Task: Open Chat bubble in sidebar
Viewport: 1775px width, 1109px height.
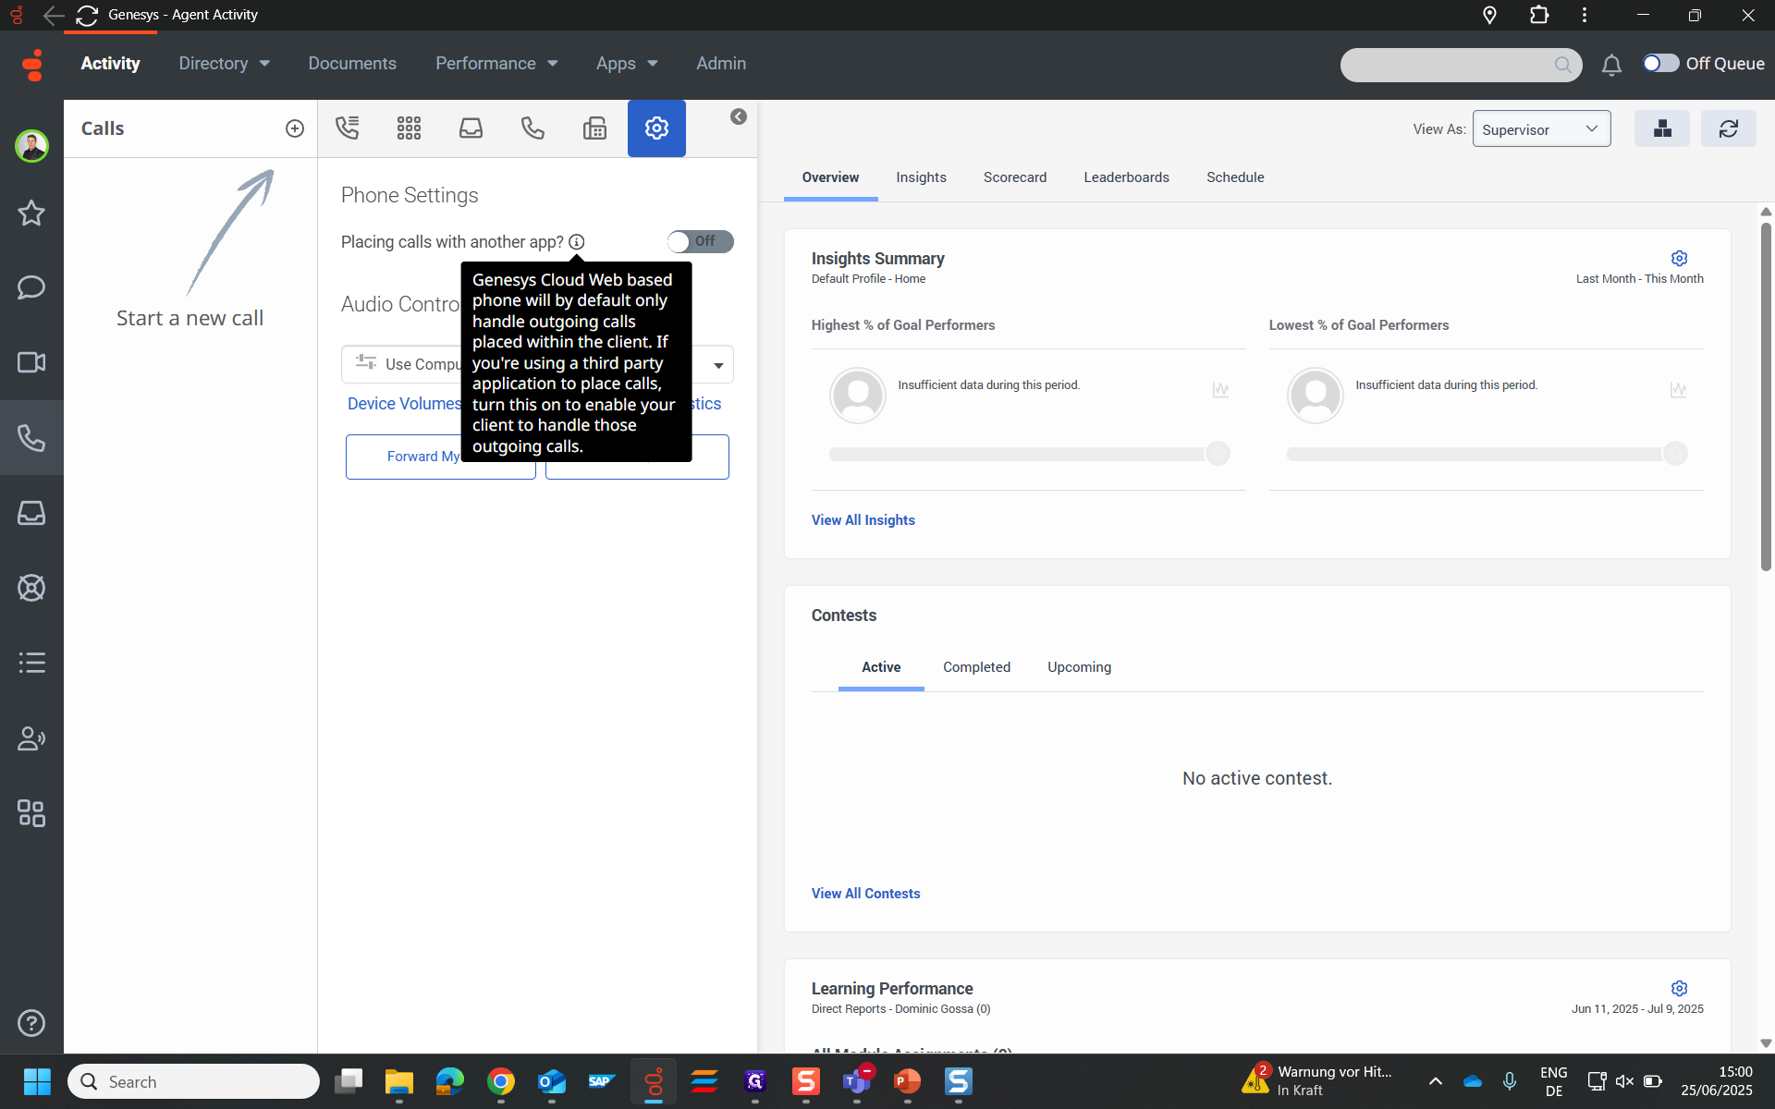Action: 31,287
